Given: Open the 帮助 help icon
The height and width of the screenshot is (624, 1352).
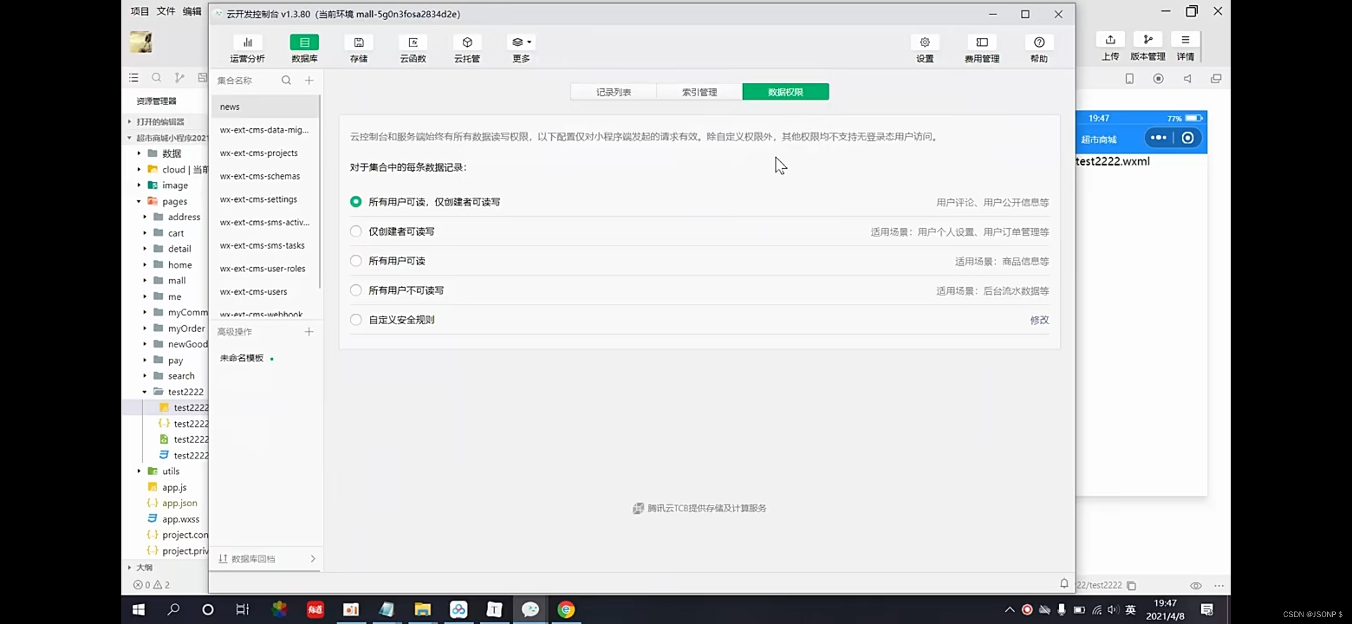Looking at the screenshot, I should [1039, 48].
